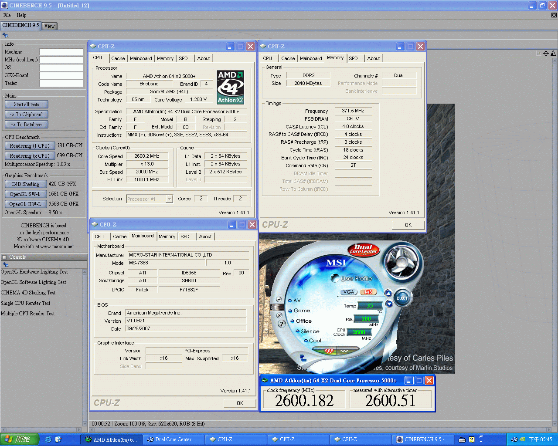Run the C4D Shading benchmark

point(25,184)
